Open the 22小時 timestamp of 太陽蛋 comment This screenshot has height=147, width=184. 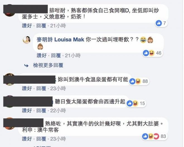pos(58,110)
